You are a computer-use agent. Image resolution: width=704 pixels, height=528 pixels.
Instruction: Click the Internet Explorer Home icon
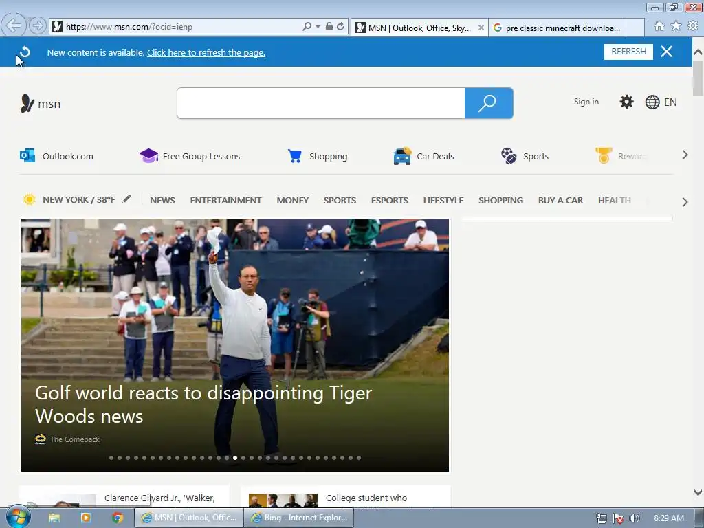coord(659,26)
